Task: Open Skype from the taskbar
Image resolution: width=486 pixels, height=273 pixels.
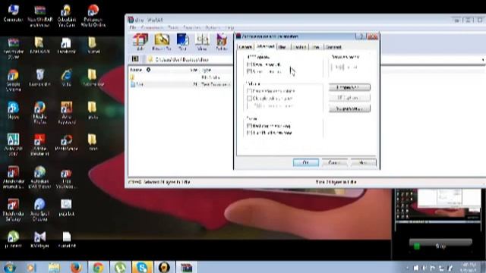Action: tap(142, 267)
